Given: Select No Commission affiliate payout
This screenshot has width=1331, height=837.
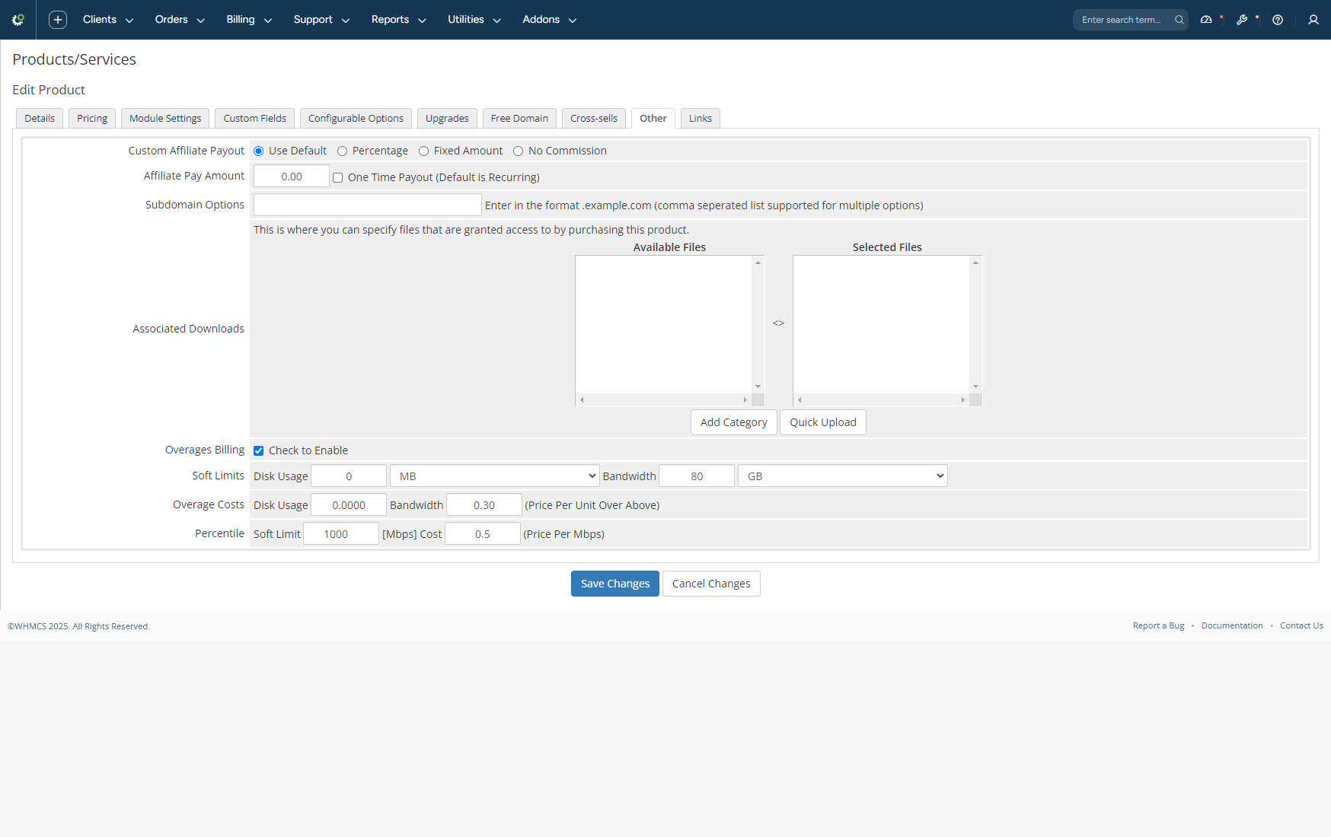Looking at the screenshot, I should pos(519,151).
